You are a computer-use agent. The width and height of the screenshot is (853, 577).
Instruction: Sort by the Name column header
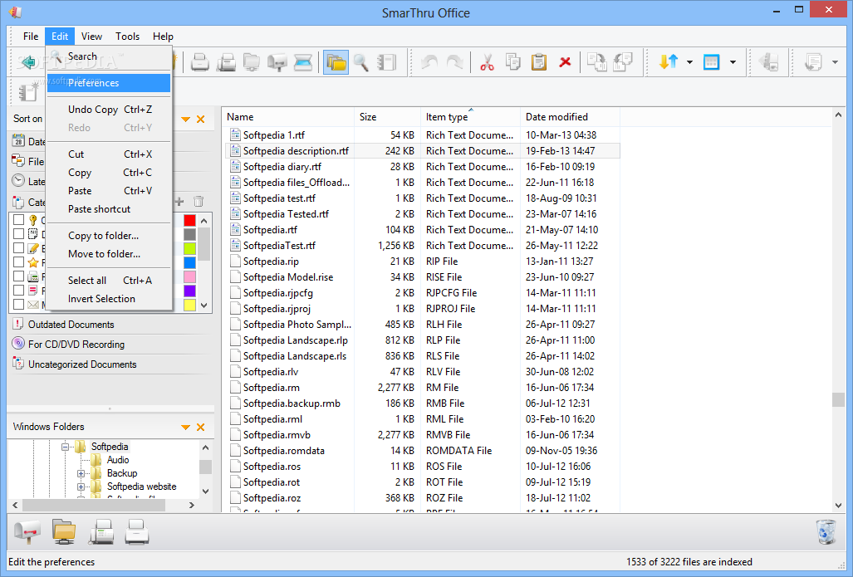[288, 117]
